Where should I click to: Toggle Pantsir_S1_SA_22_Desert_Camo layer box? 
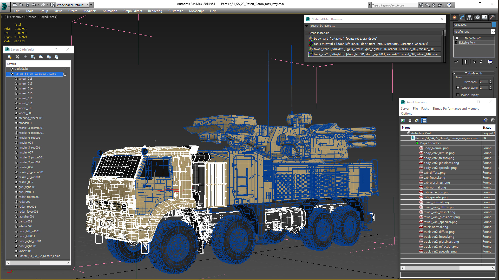tap(65, 74)
